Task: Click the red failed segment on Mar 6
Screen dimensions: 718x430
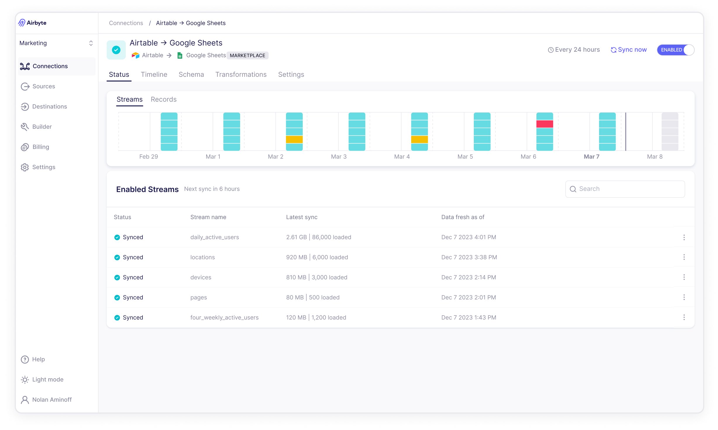Action: [x=544, y=124]
